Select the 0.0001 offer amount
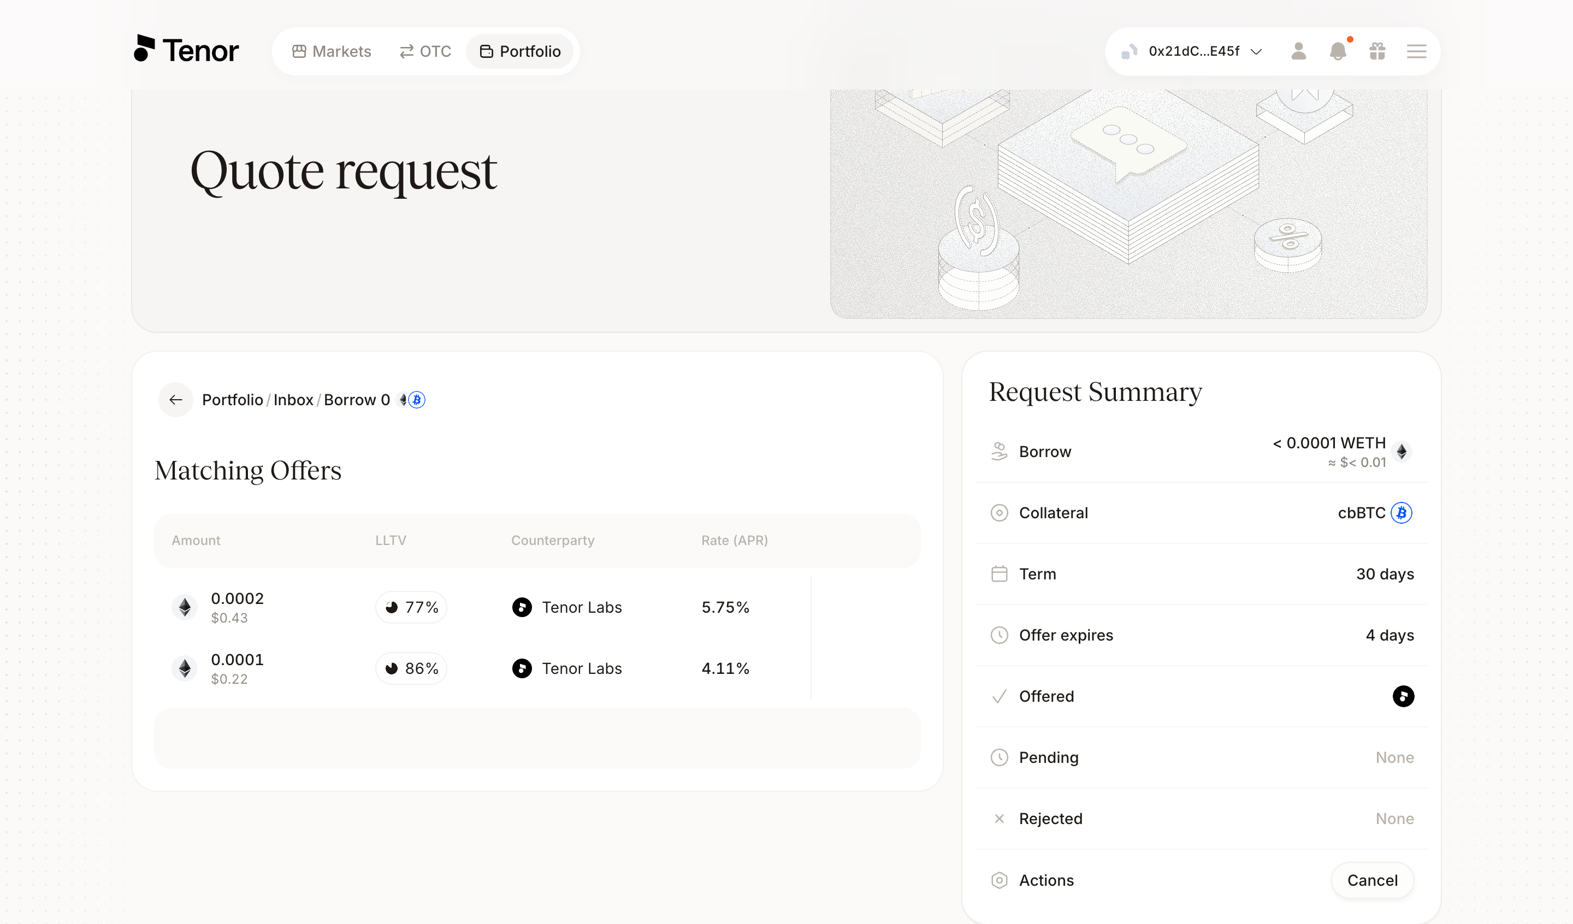The height and width of the screenshot is (924, 1573). click(237, 659)
